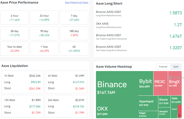The image size is (184, 119).
Task: Select the 7 day performance card
Action: point(74,18)
